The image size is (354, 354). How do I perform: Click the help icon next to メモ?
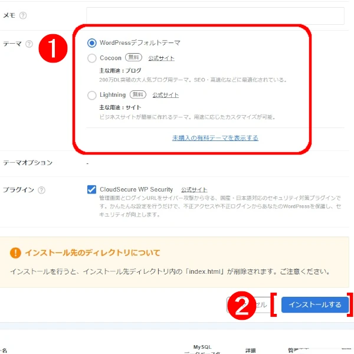tap(23, 15)
